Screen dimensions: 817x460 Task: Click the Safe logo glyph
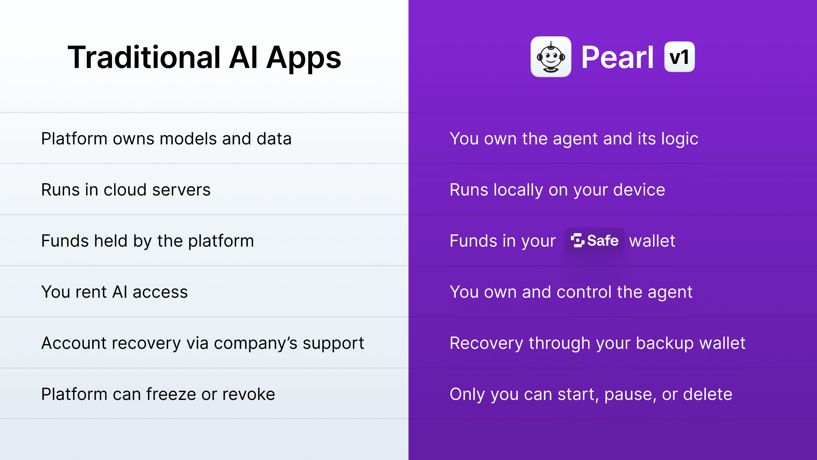(x=577, y=240)
